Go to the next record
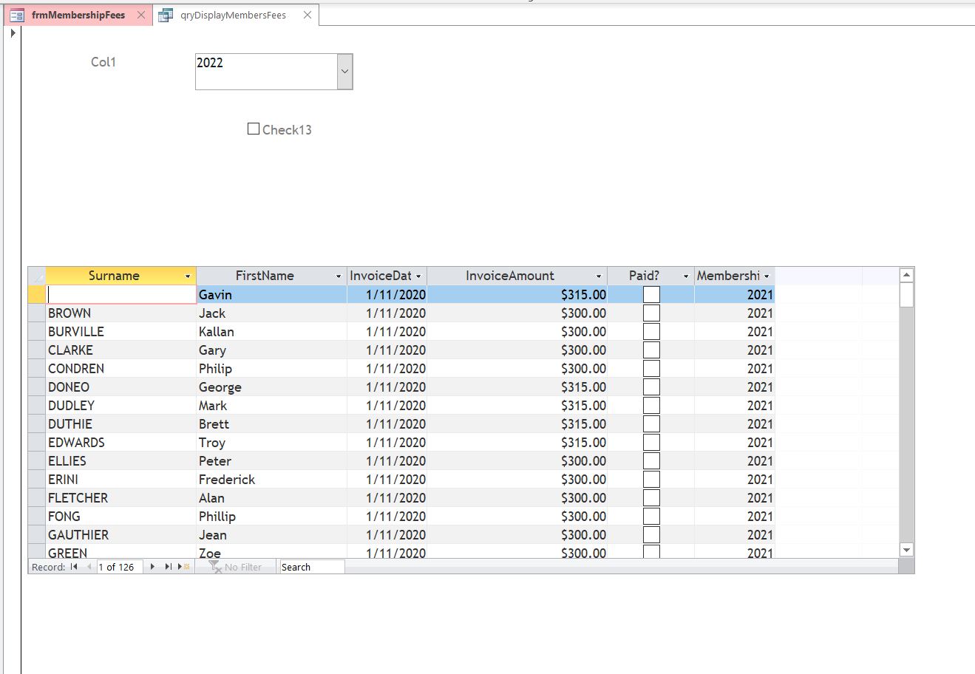Image resolution: width=975 pixels, height=674 pixels. pyautogui.click(x=152, y=567)
